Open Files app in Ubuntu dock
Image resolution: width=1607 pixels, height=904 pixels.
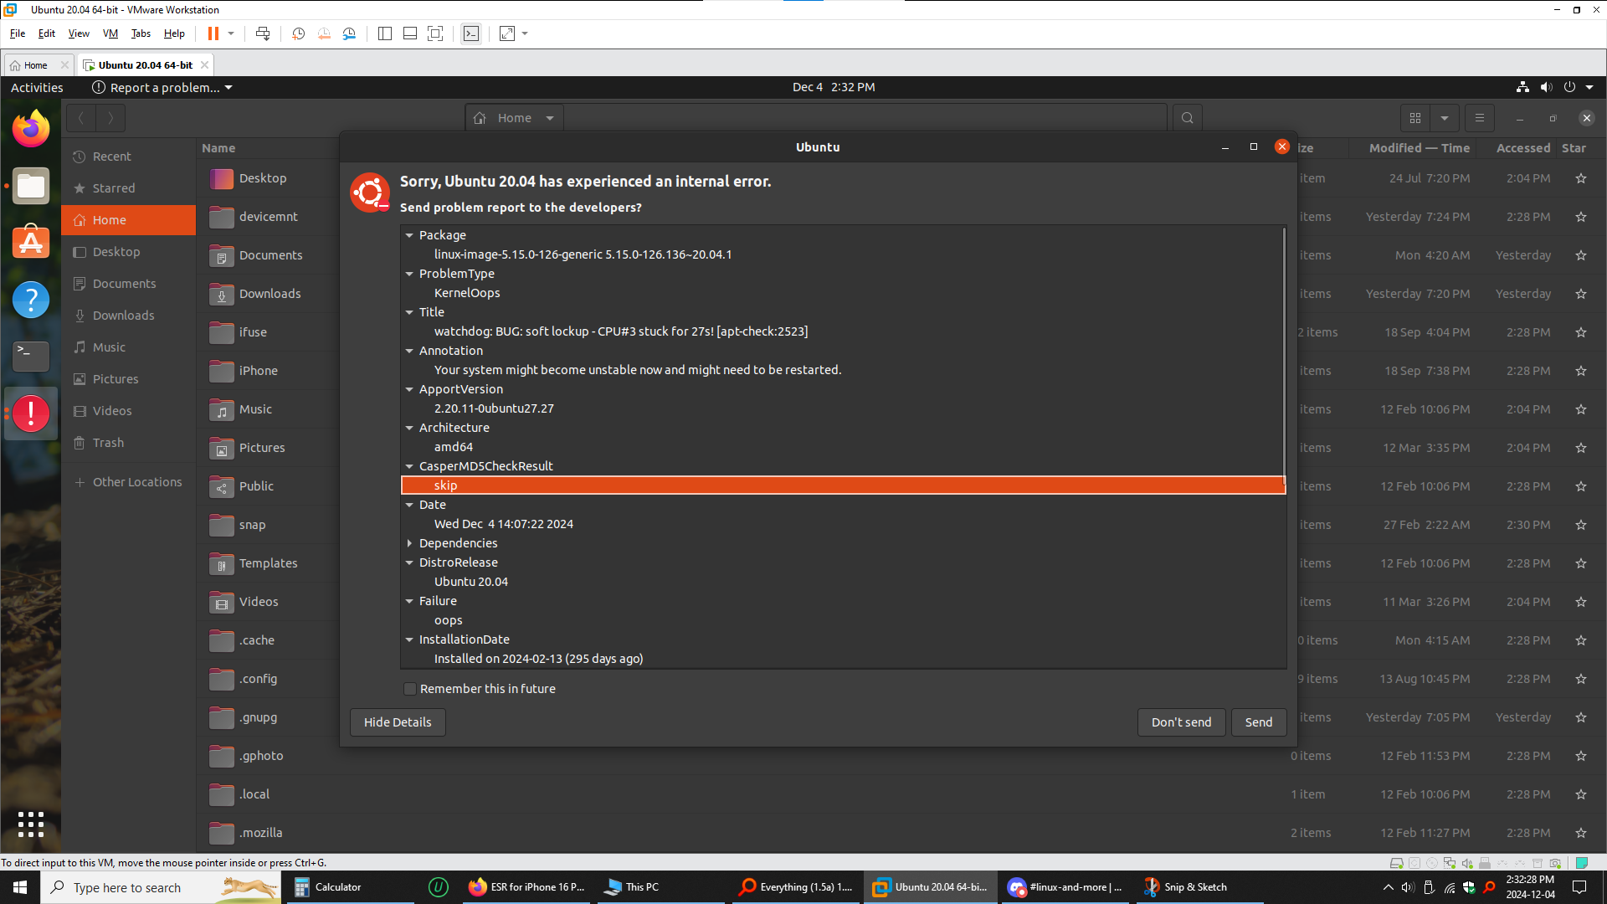pyautogui.click(x=31, y=185)
